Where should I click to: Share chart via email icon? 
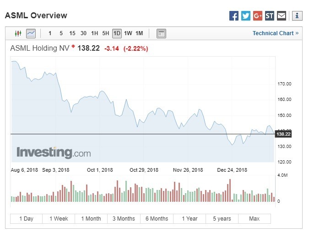pos(282,16)
